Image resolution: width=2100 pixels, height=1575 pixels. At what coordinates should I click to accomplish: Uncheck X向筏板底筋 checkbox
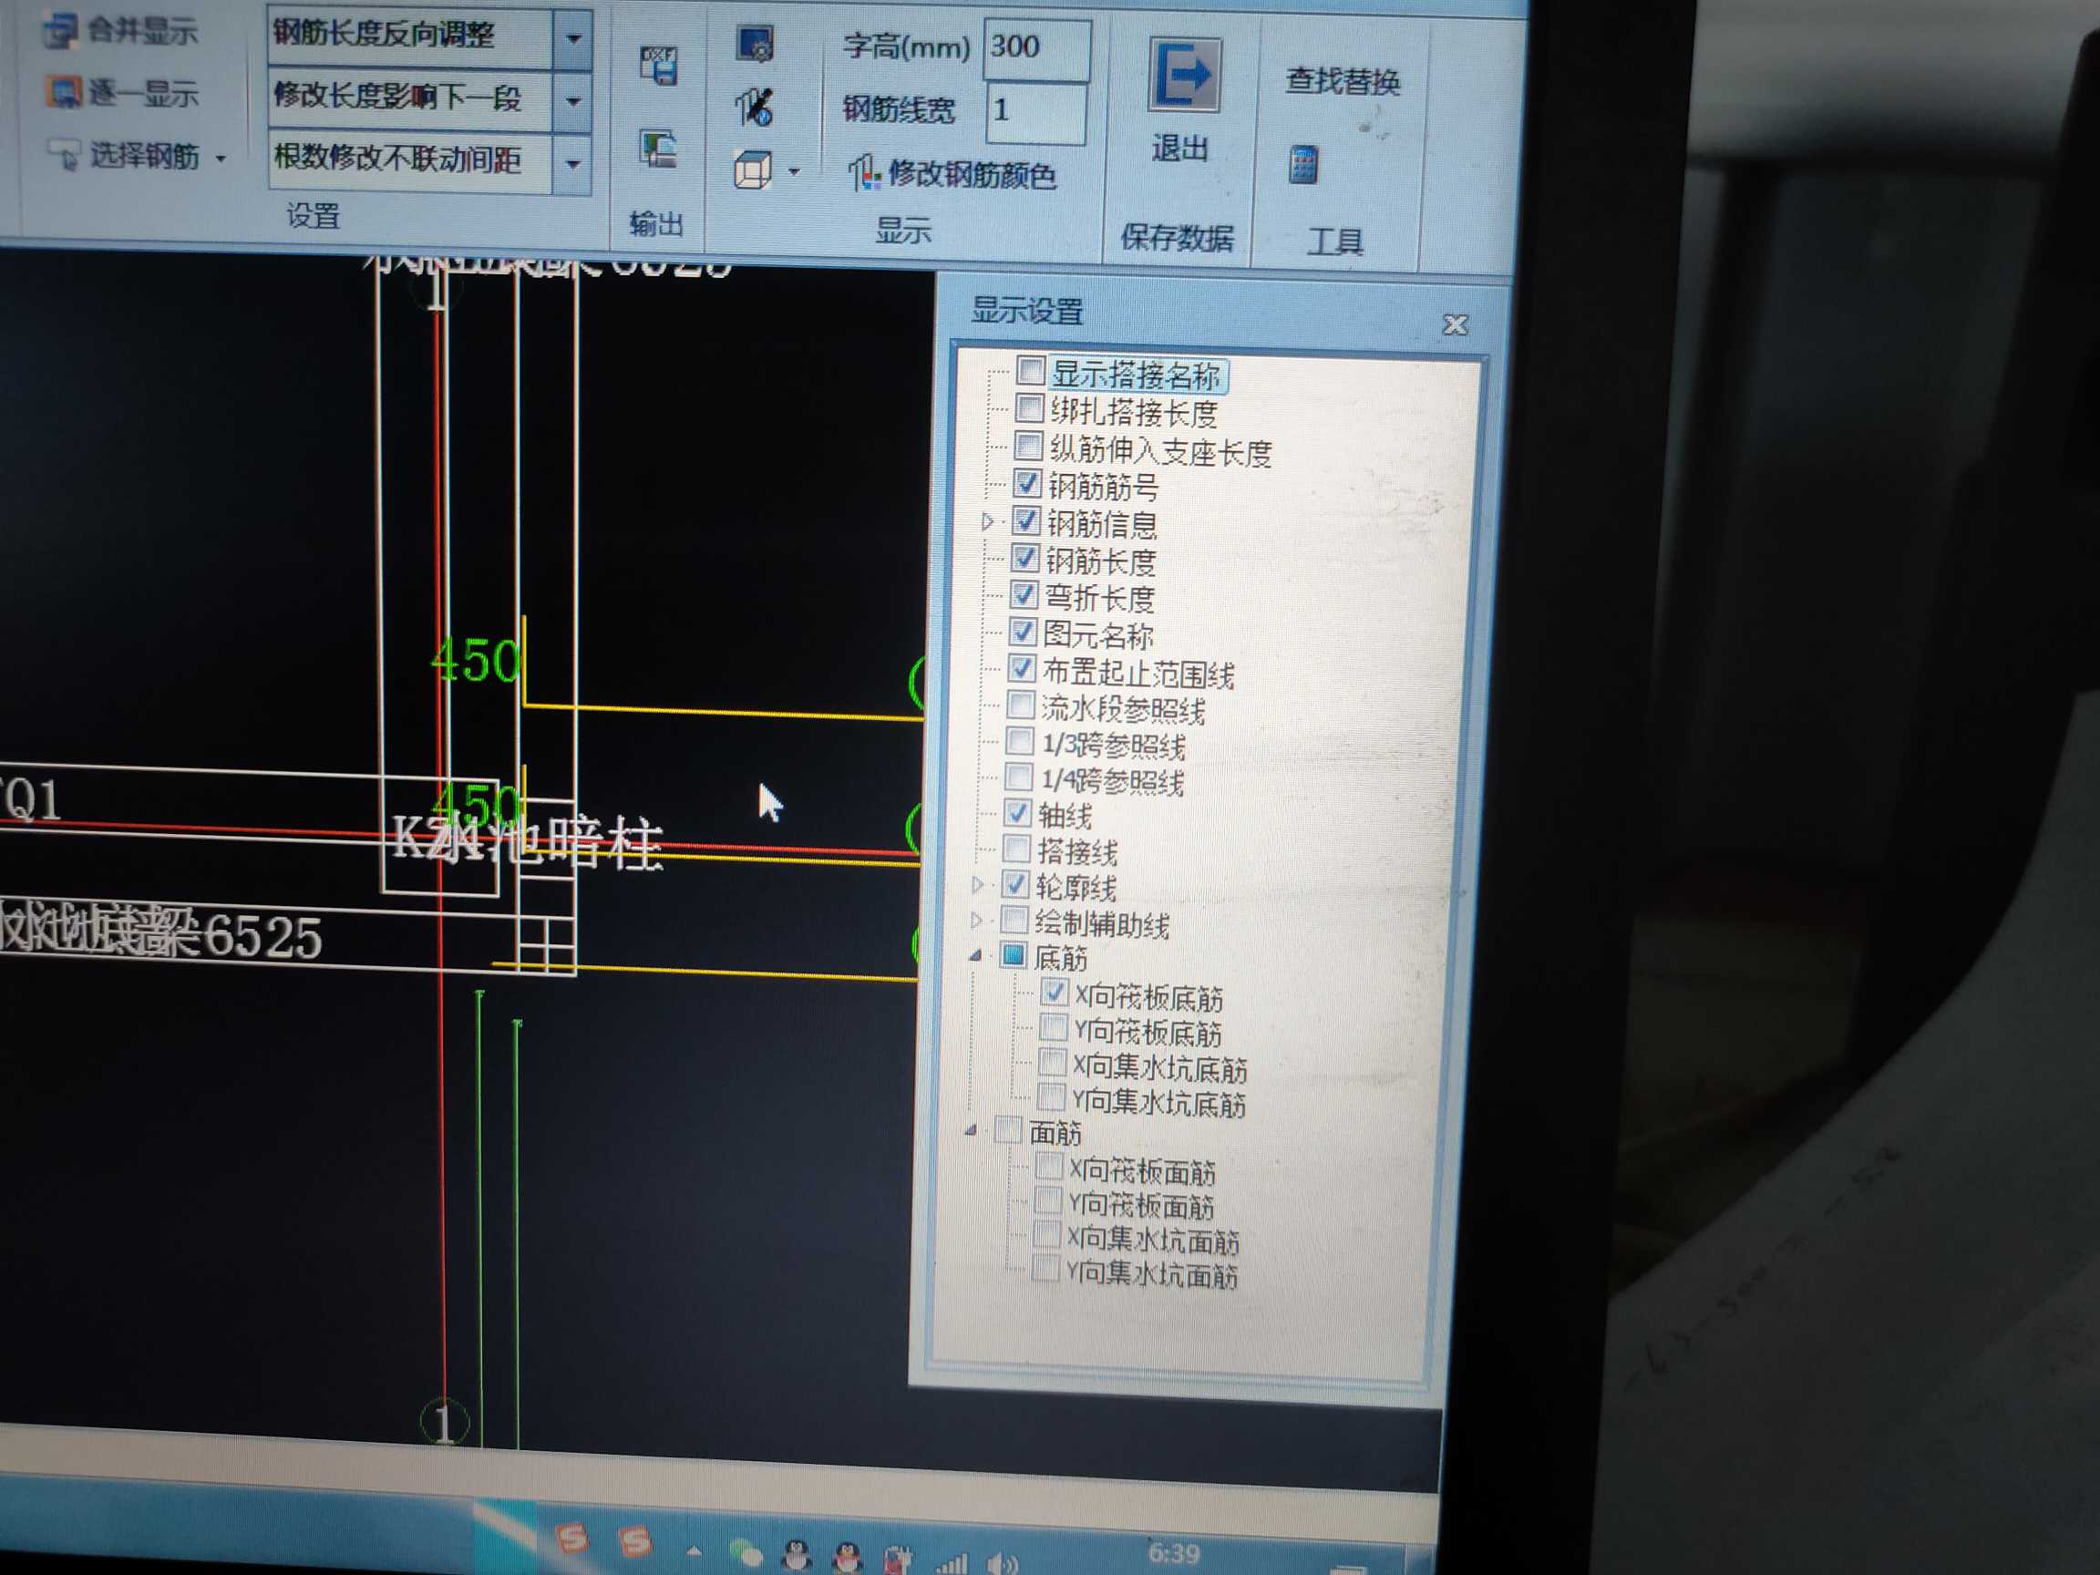coord(1054,992)
